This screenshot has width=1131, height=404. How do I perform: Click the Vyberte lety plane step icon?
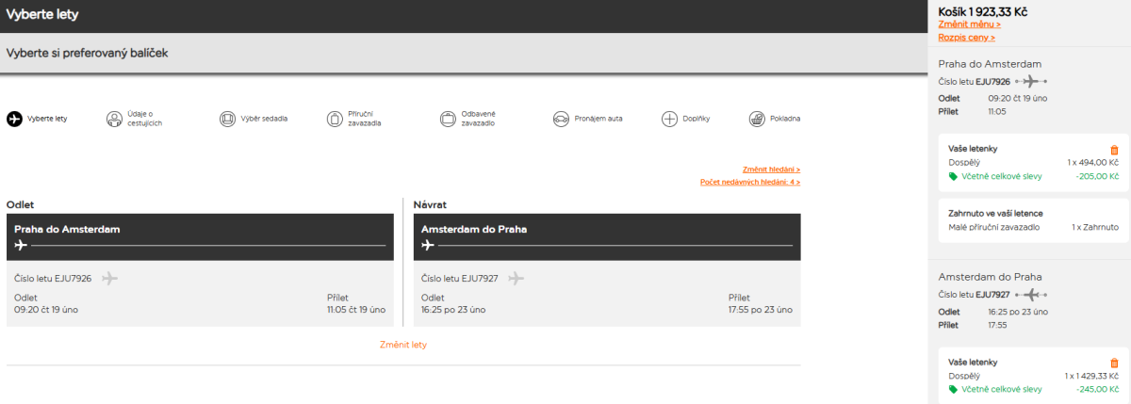coord(14,119)
